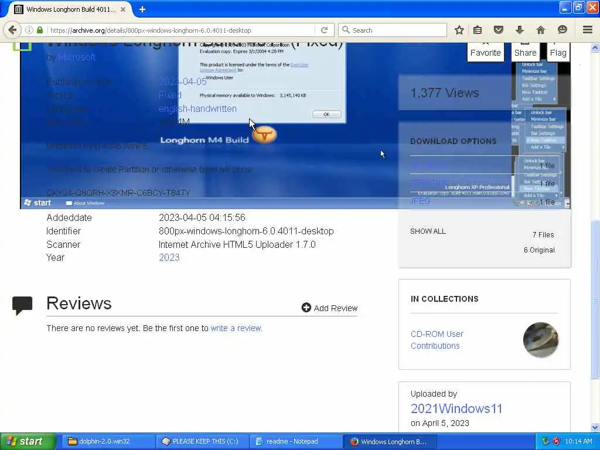Click the scrollbar down arrow

click(x=595, y=427)
